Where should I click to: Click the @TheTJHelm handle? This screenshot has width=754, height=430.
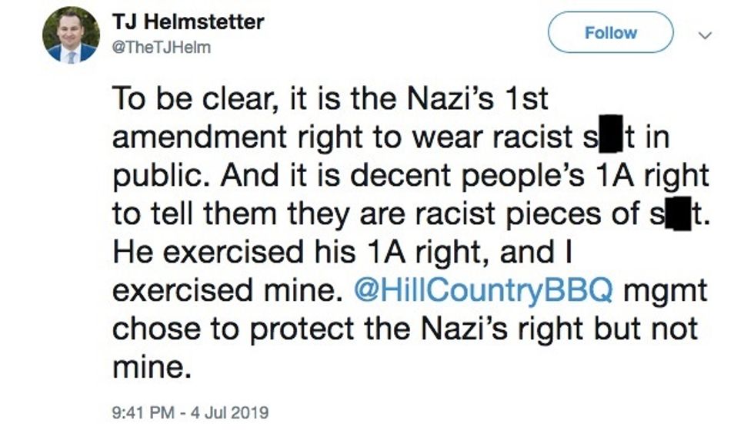point(161,48)
